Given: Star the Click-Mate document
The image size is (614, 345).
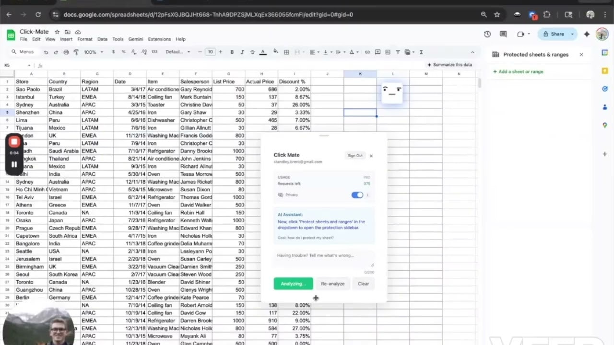Looking at the screenshot, I should click(x=57, y=32).
